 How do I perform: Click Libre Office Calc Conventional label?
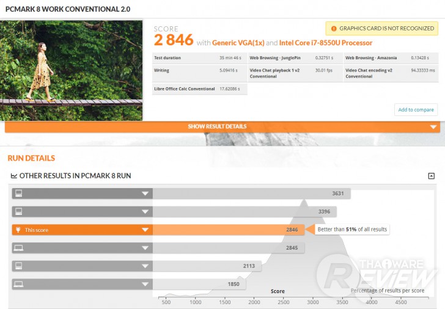point(184,89)
